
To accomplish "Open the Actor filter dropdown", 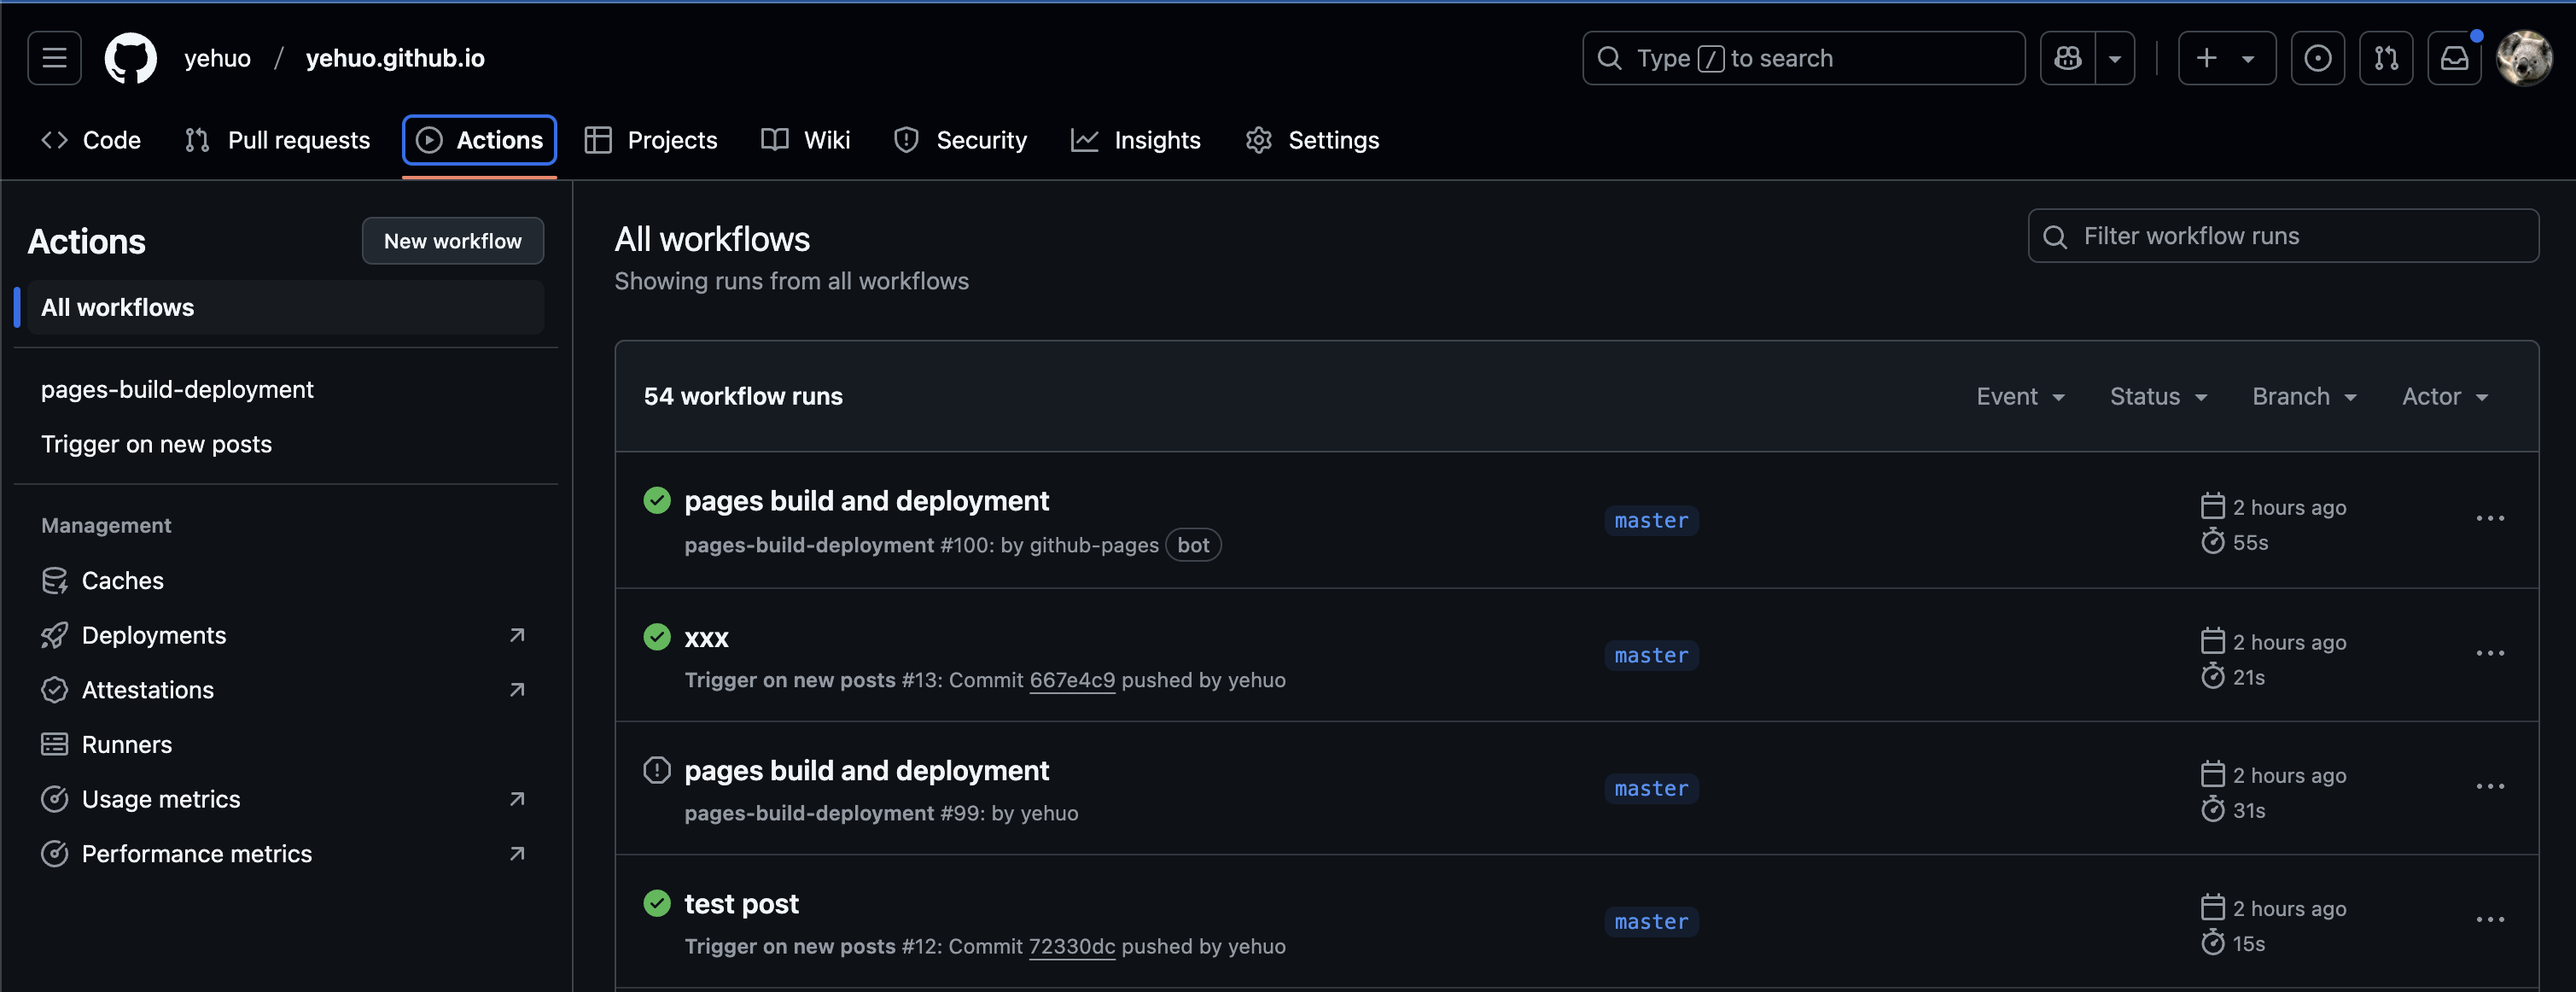I will click(2444, 397).
